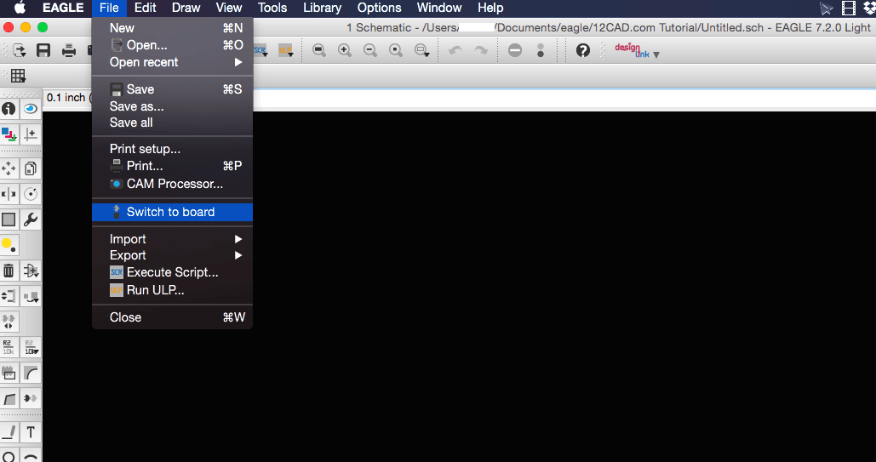Open the Edit menu in the menu bar
This screenshot has height=462, width=876.
pyautogui.click(x=146, y=8)
